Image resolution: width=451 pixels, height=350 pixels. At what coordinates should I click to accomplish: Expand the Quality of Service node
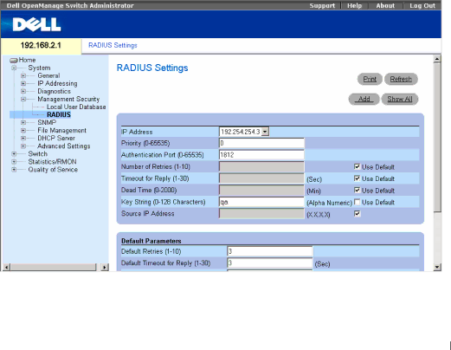pyautogui.click(x=14, y=170)
